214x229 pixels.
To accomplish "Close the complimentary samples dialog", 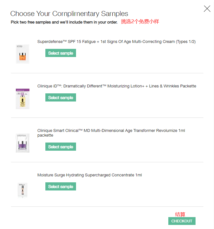I will 207,9.
